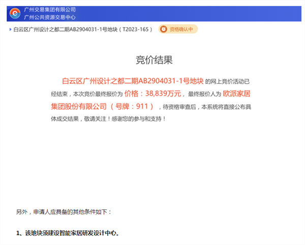This screenshot has height=245, width=305.
Task: Click the clock icon in the 资格确认中 badge
Action: (164, 29)
